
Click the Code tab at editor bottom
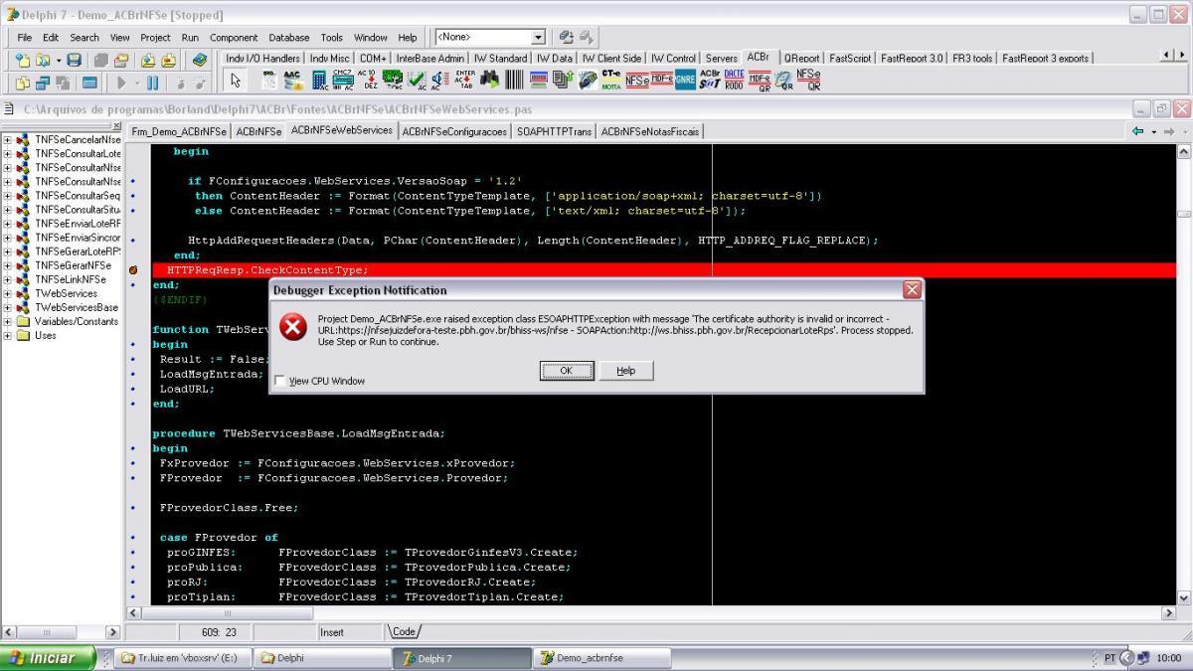[404, 631]
